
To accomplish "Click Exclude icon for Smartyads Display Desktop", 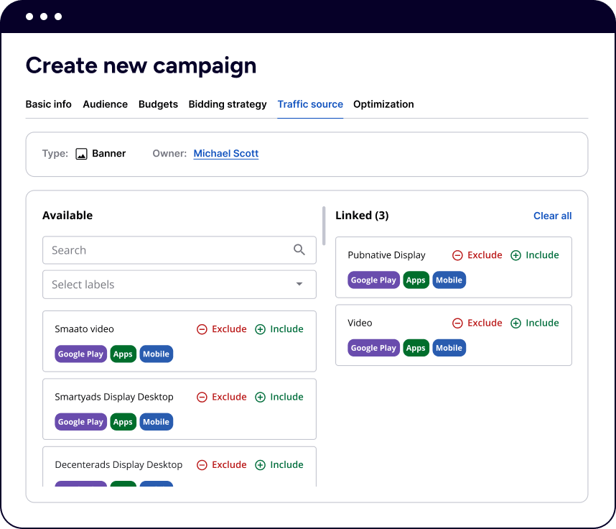I will [x=202, y=397].
